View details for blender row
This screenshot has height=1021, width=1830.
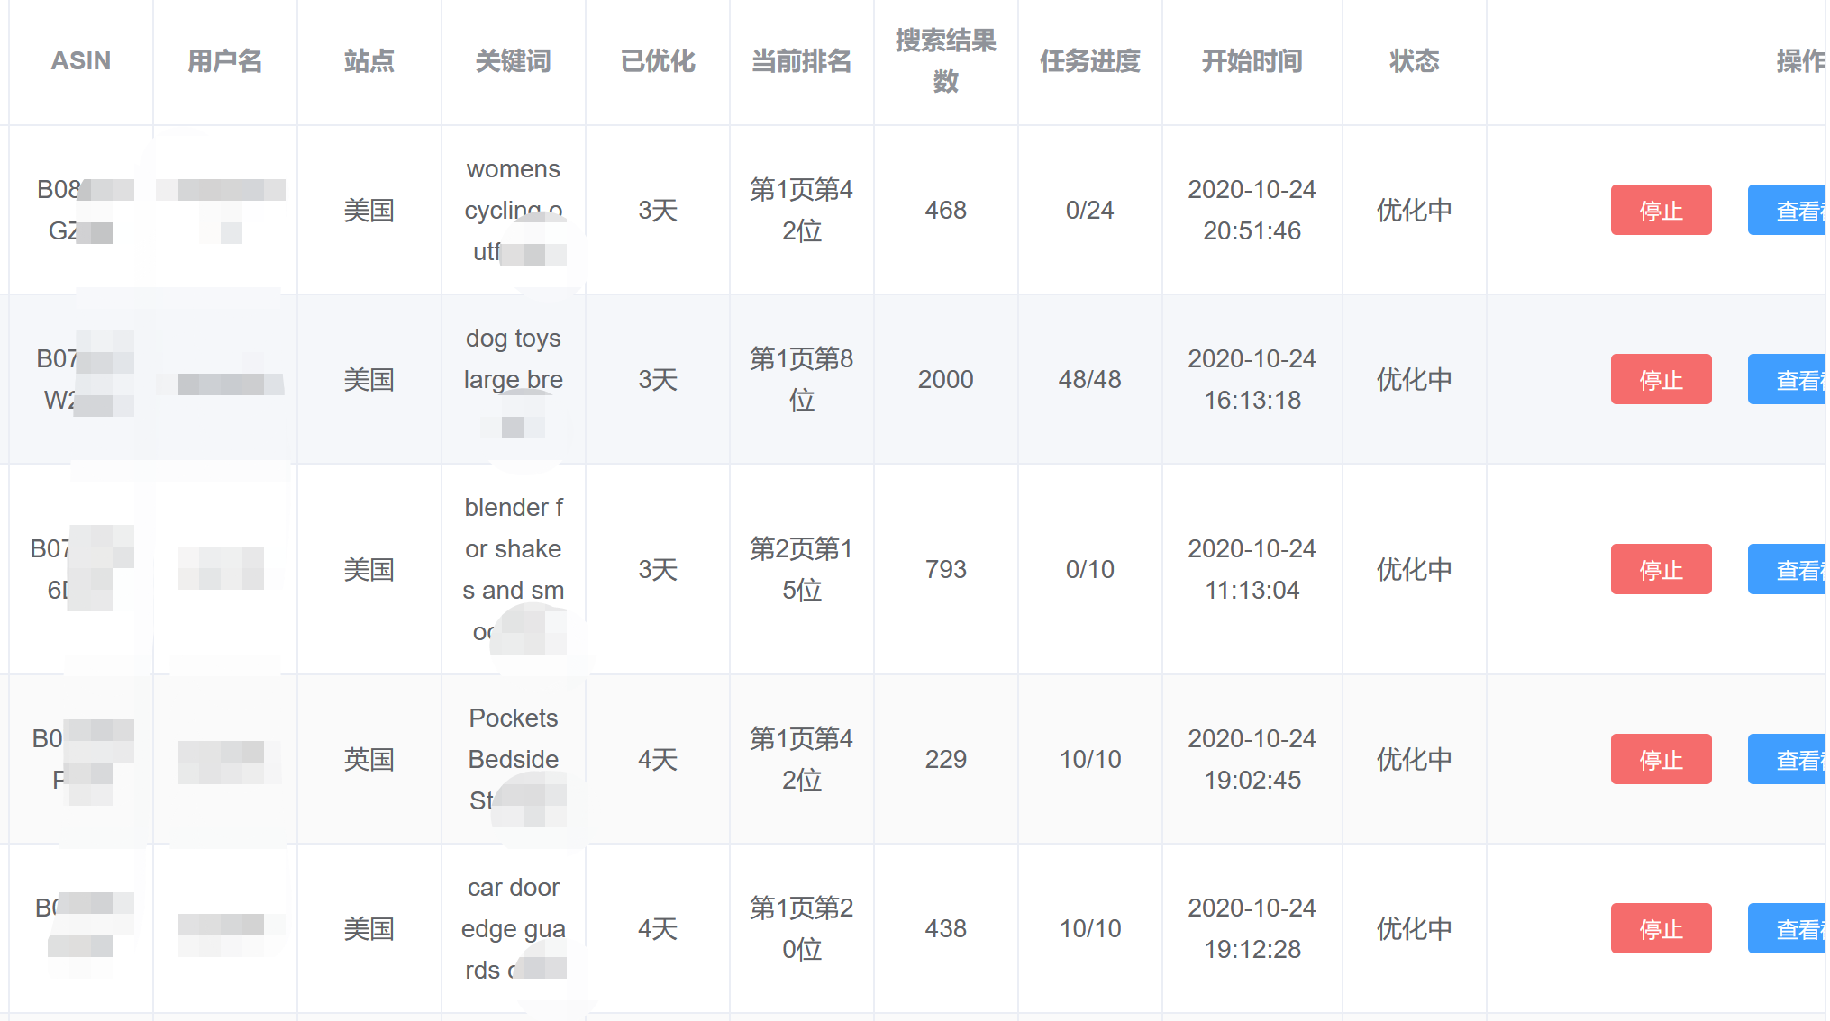click(1788, 569)
